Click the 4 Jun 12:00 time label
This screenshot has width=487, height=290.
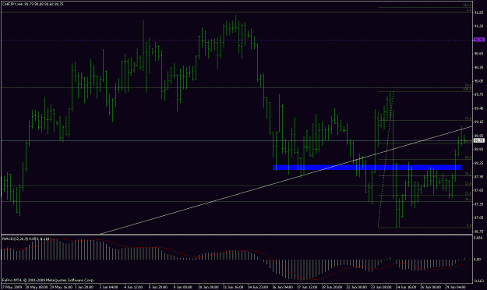133,287
